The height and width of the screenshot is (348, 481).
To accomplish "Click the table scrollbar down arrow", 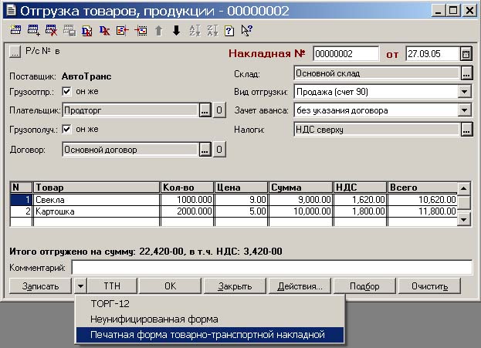I will pos(463,220).
